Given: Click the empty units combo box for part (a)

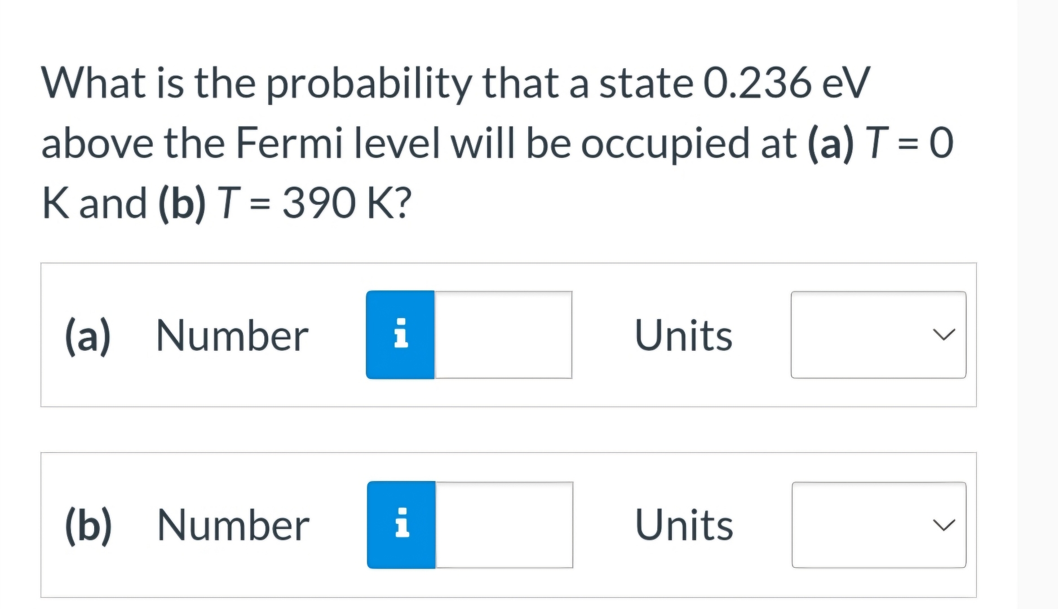Looking at the screenshot, I should 879,335.
